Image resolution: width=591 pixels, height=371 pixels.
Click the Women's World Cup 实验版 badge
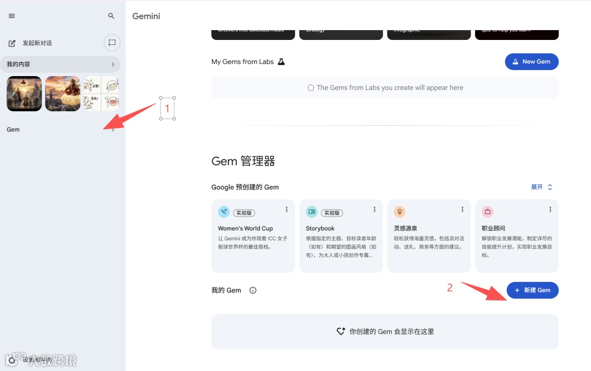(244, 213)
